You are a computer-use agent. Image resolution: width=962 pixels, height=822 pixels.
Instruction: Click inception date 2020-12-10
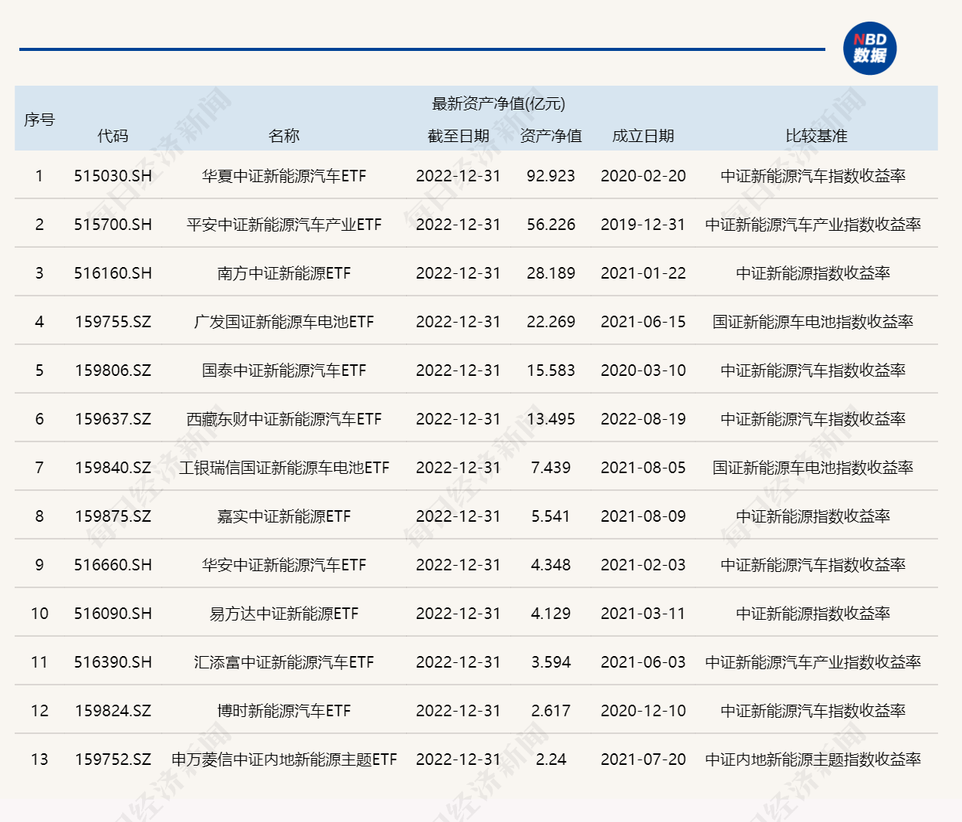643,711
